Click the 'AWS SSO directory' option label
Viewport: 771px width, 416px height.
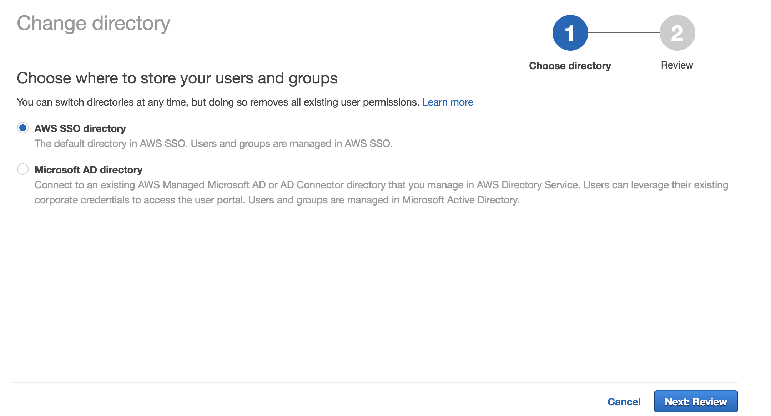[80, 128]
